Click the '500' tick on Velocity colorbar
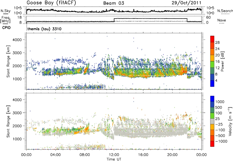Screen dimensions: 233x161 point(219,108)
